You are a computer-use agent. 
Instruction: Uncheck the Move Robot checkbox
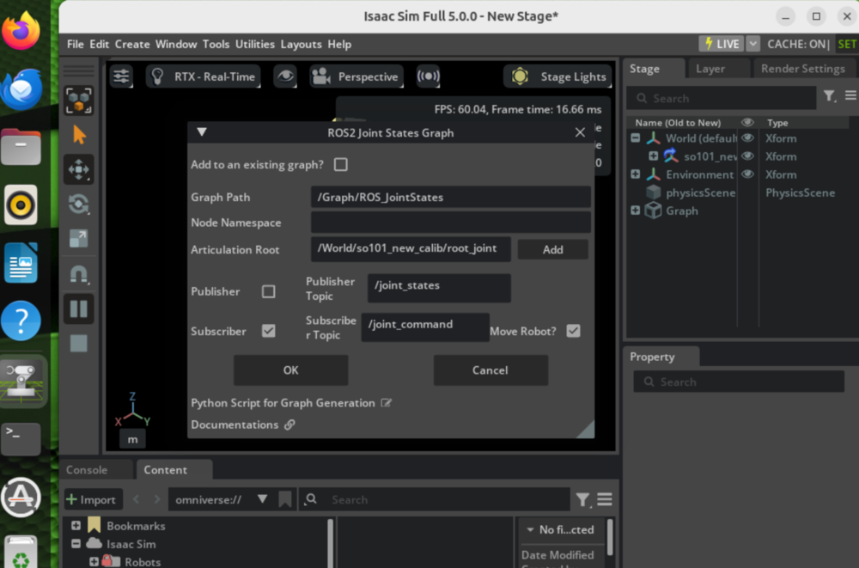[x=573, y=331]
